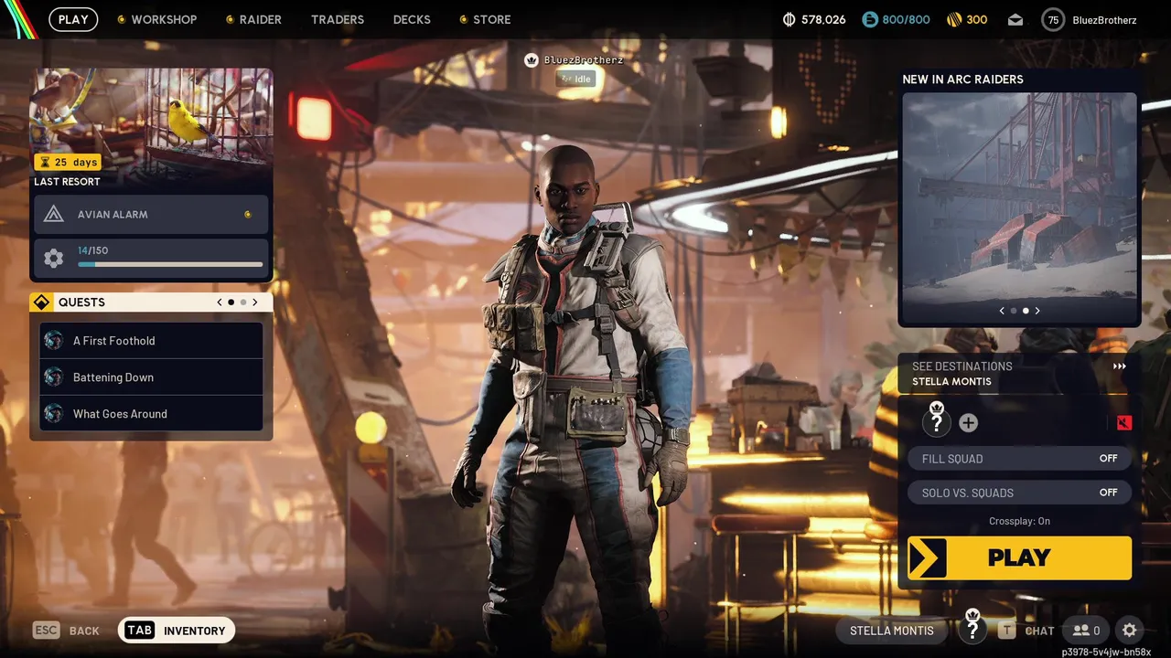This screenshot has height=658, width=1171.
Task: Open the Store tab
Action: (x=485, y=19)
